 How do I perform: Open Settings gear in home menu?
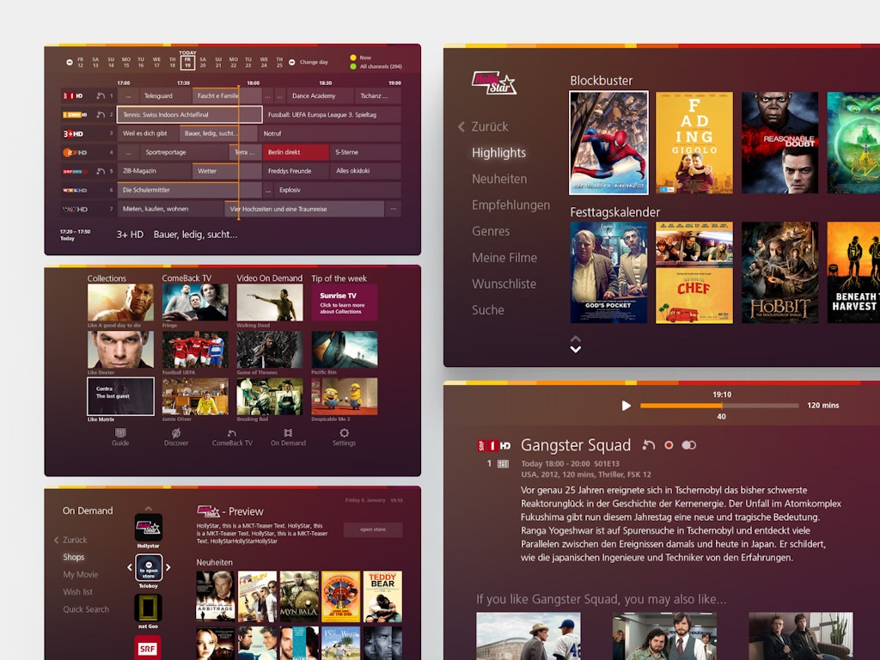pyautogui.click(x=344, y=433)
